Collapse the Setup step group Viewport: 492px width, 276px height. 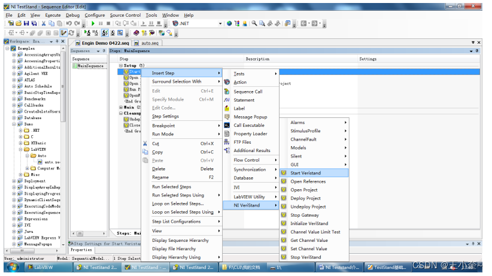point(121,65)
